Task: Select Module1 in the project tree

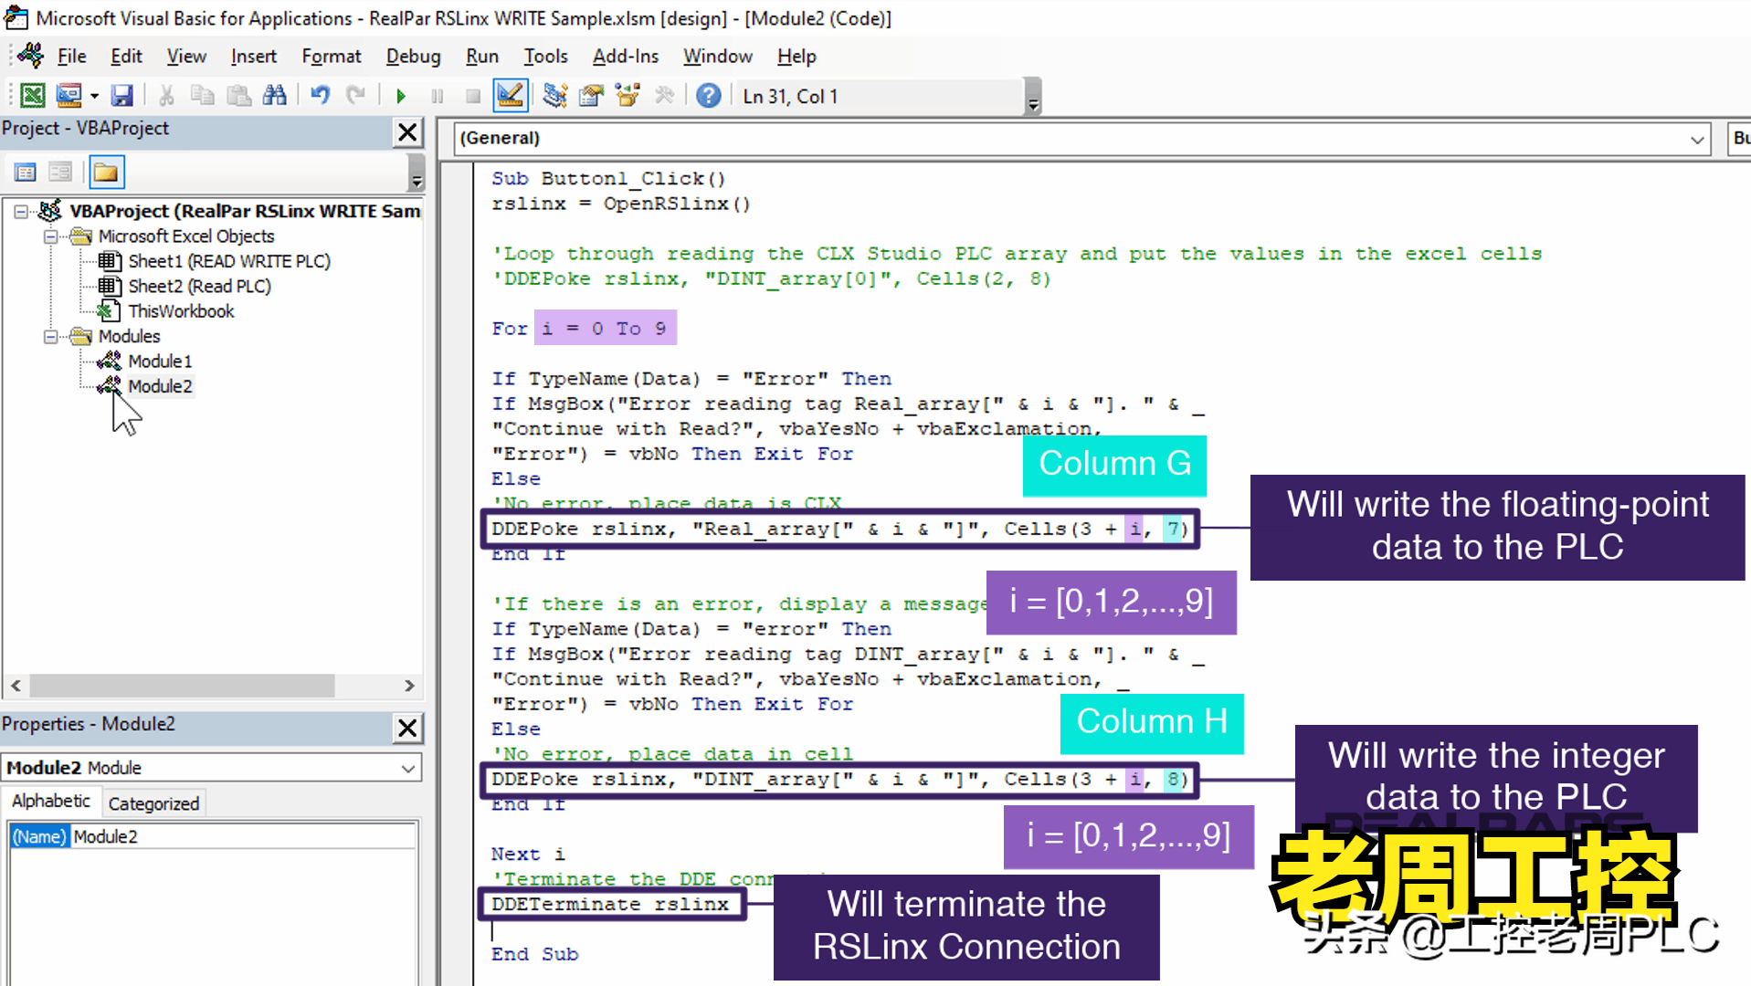Action: [160, 362]
